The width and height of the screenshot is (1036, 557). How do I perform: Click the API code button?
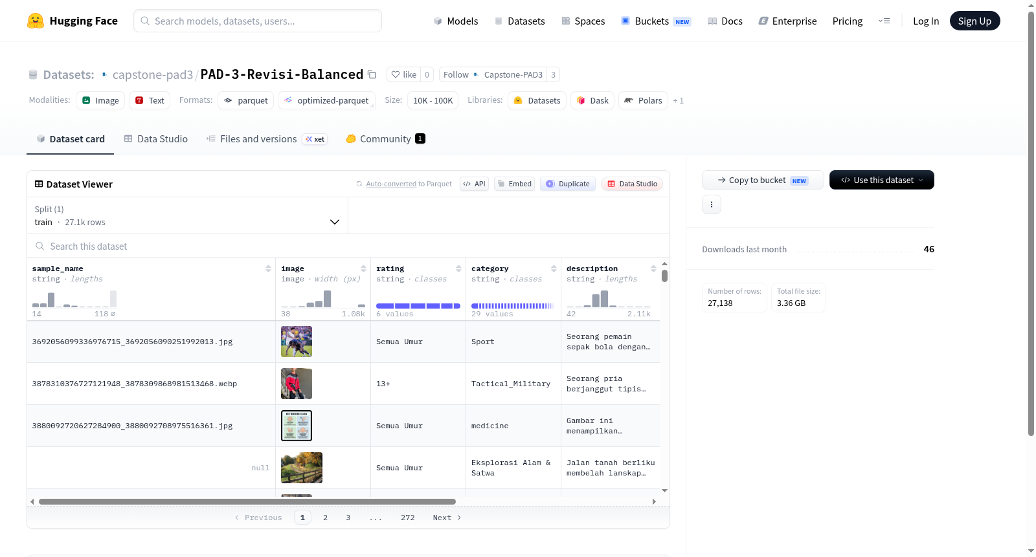click(474, 184)
